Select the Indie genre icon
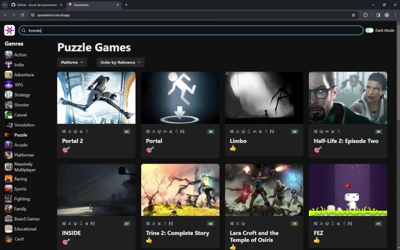 (8, 64)
